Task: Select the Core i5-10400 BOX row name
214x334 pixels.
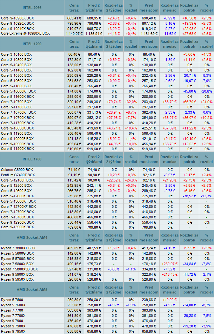Action: point(16,65)
